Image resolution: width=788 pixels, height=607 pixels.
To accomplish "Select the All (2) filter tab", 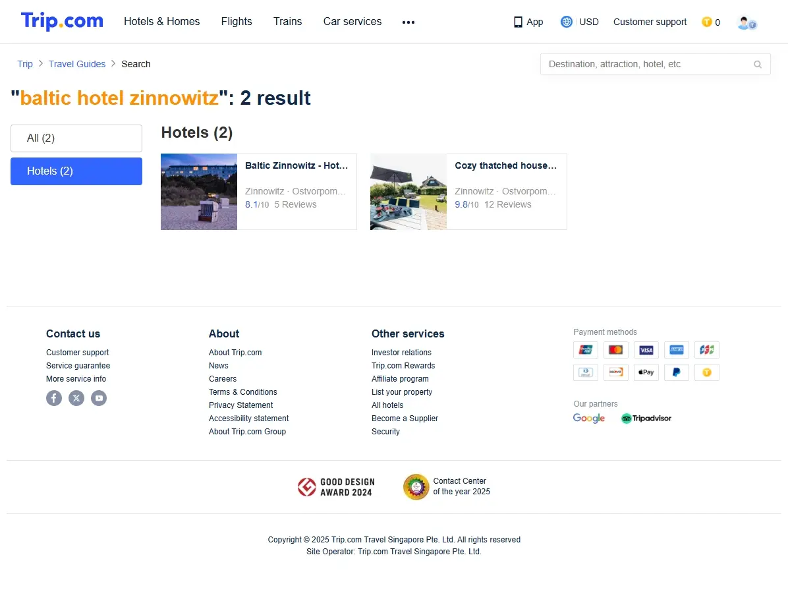I will click(76, 138).
